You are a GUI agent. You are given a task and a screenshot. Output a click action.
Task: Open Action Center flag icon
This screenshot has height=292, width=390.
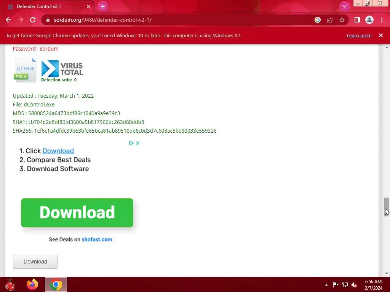pyautogui.click(x=336, y=284)
